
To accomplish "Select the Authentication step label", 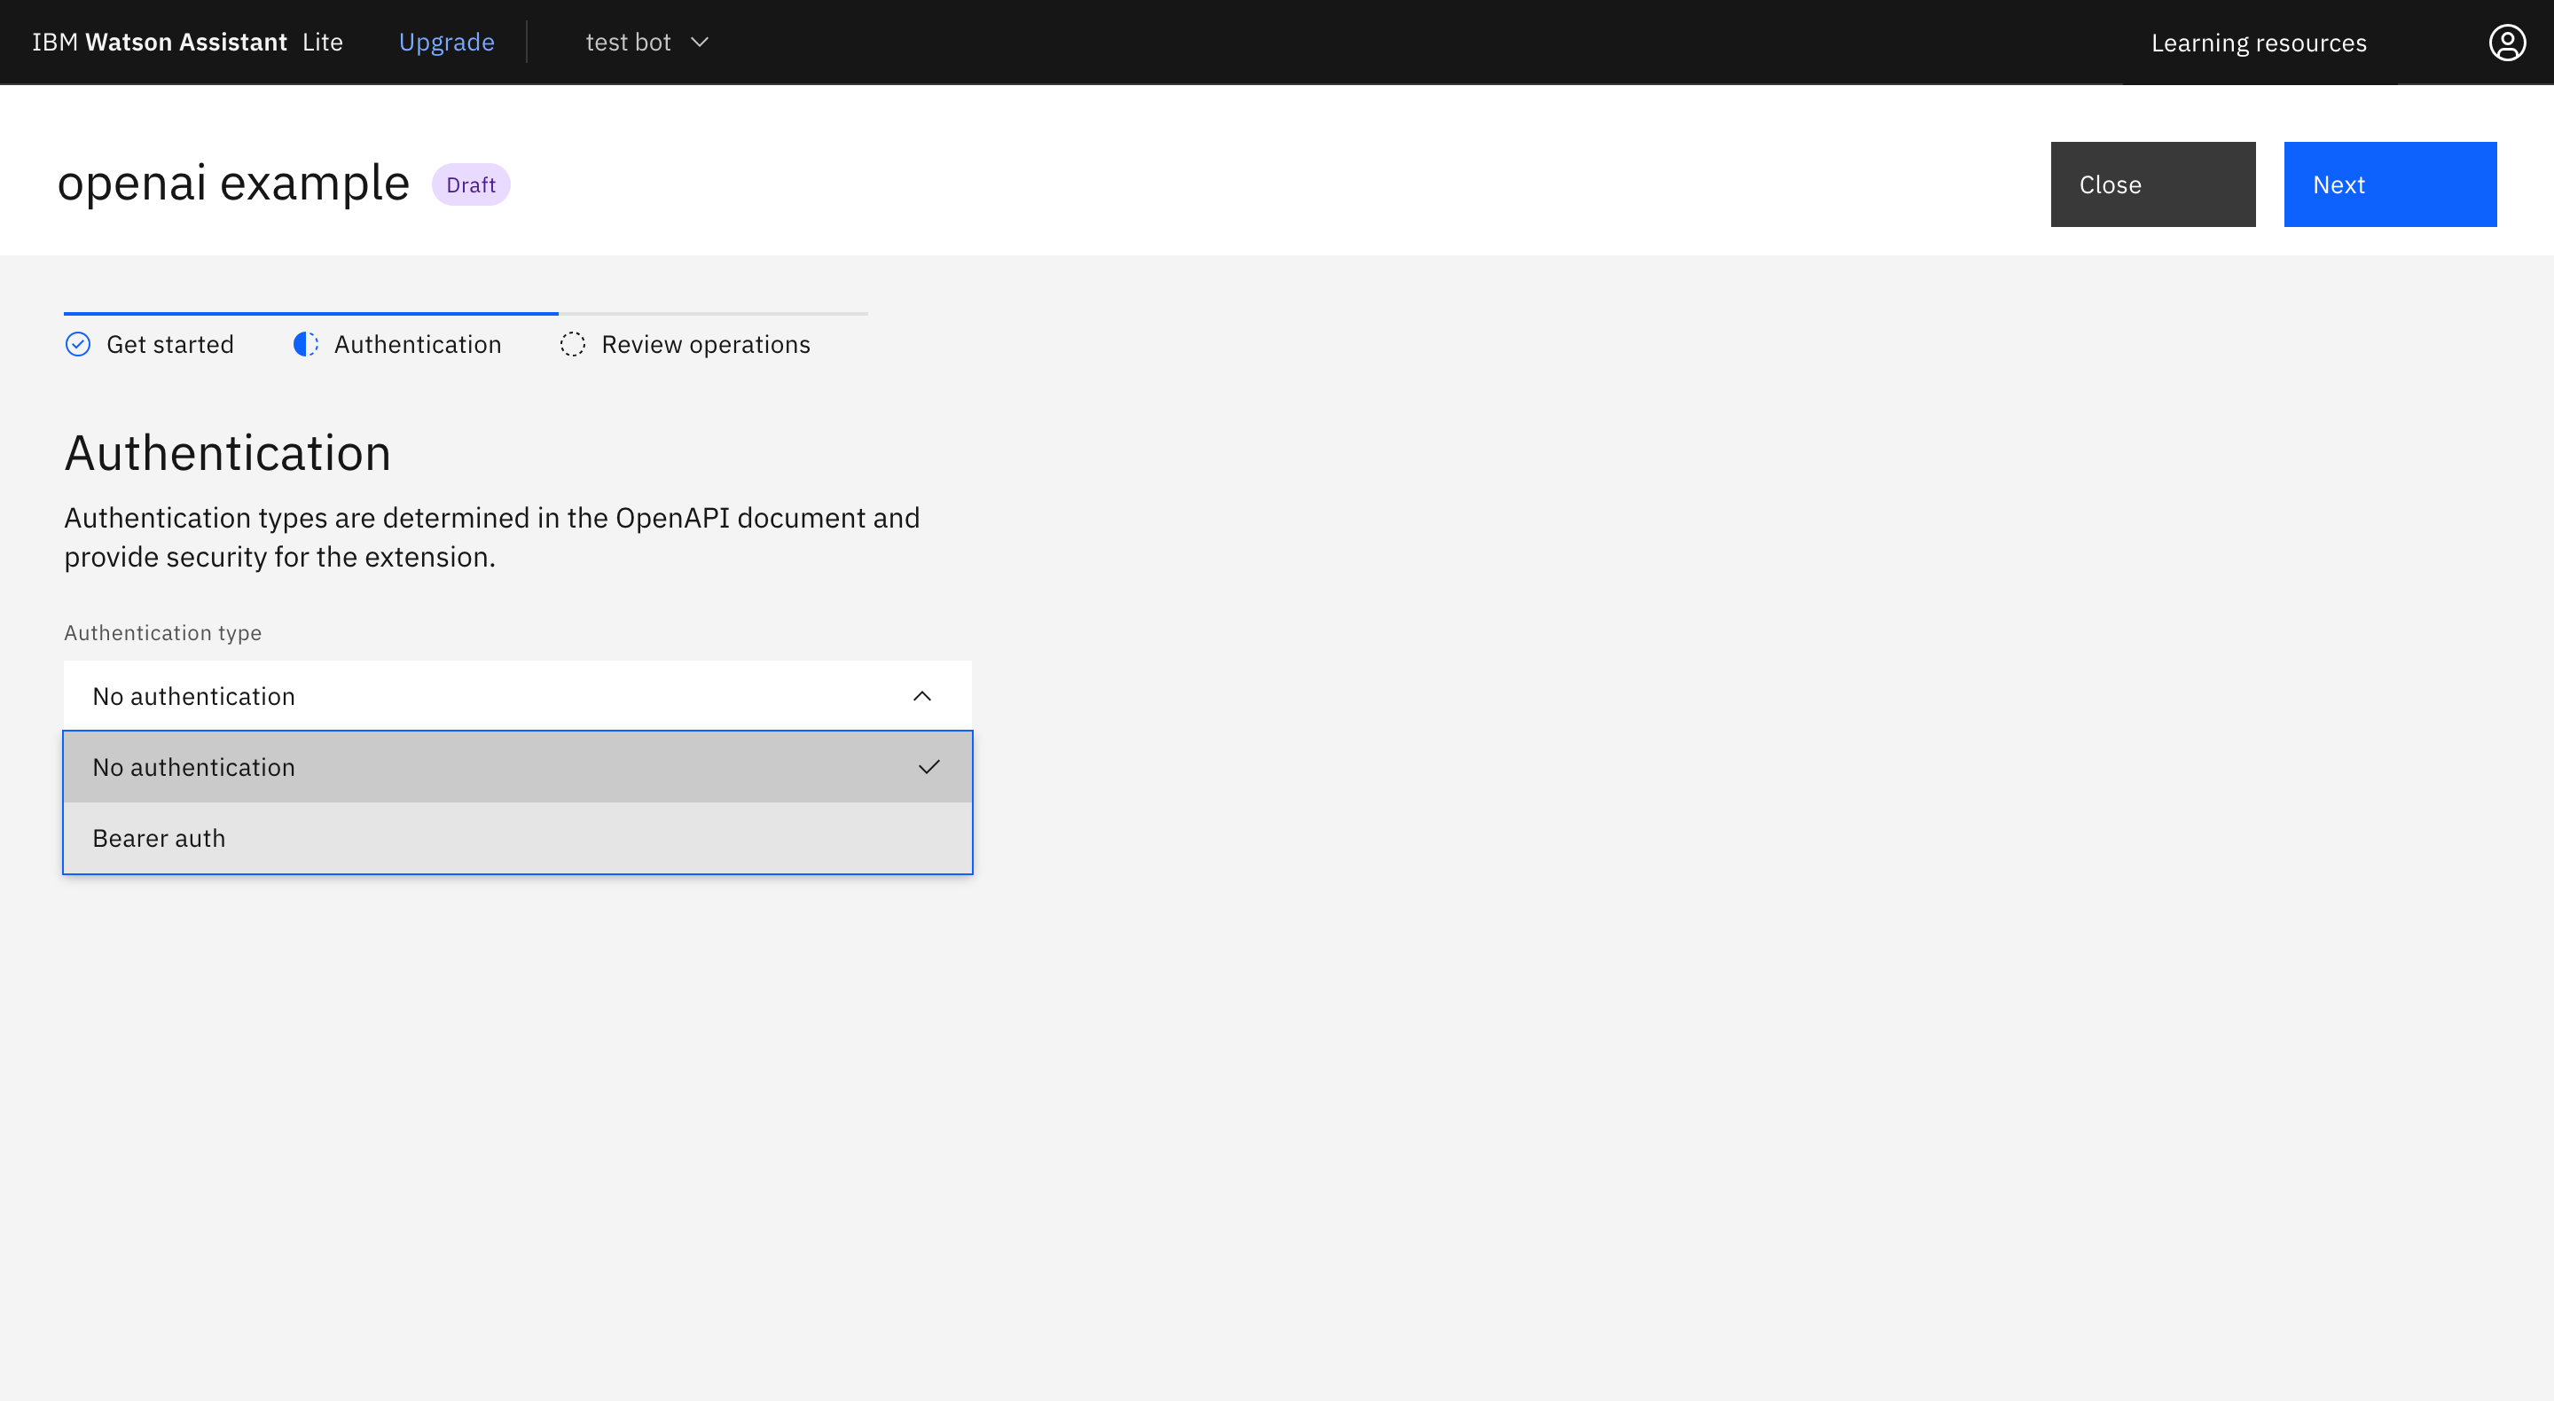I will [418, 344].
